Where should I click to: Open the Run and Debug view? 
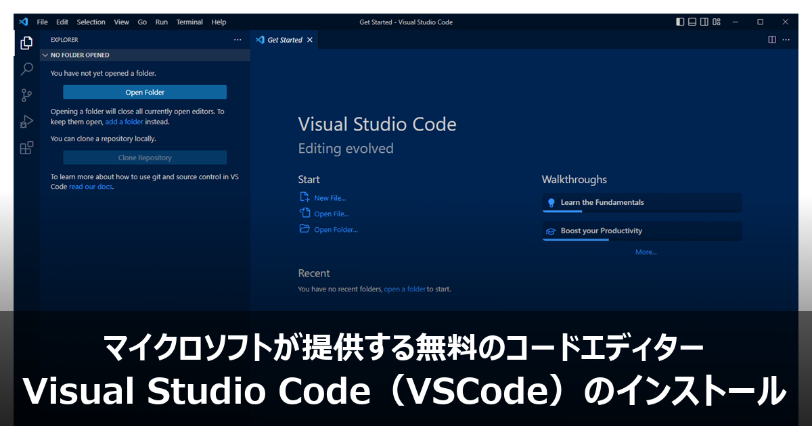pyautogui.click(x=26, y=122)
